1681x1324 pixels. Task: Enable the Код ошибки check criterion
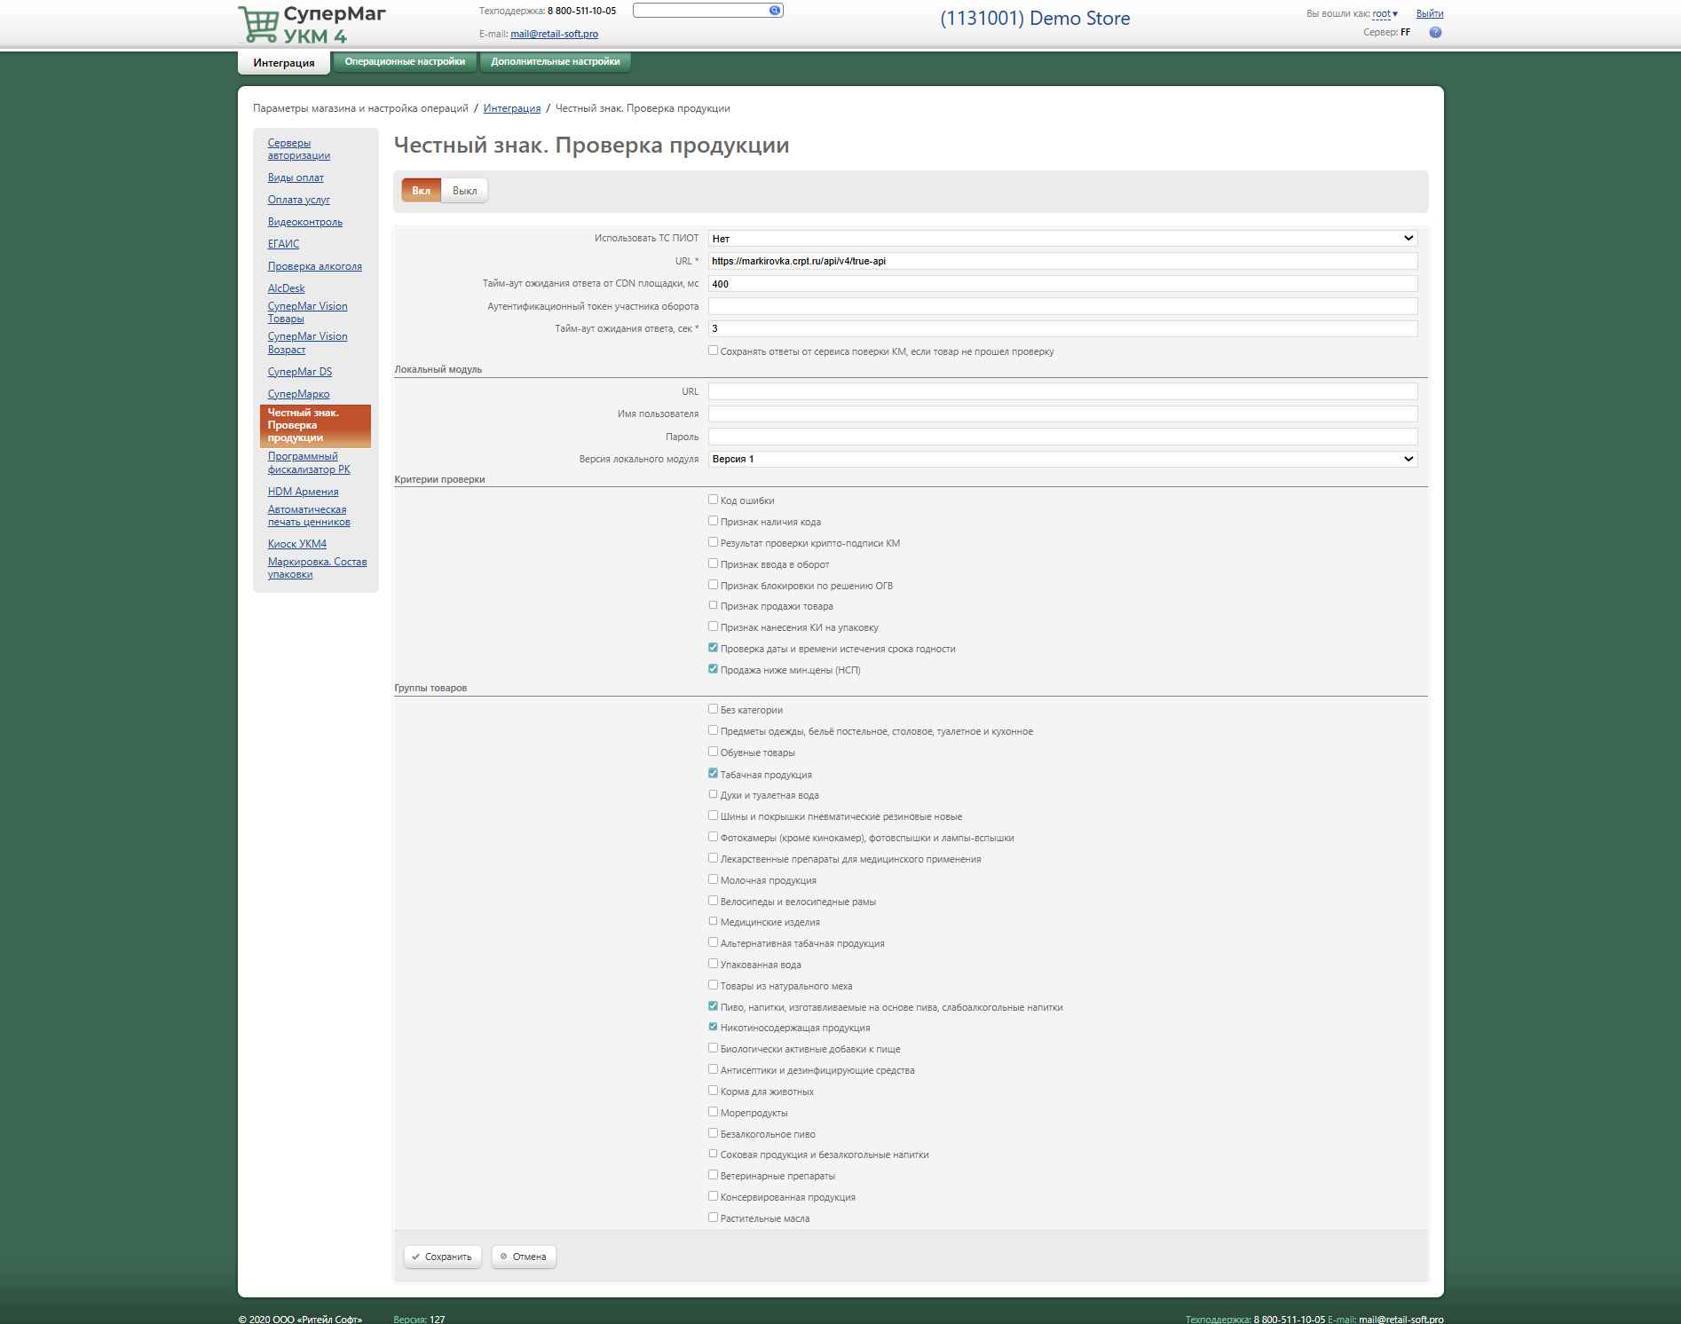tap(713, 500)
